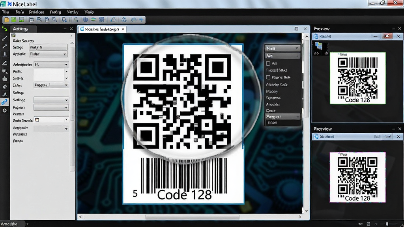Image resolution: width=404 pixels, height=227 pixels.
Task: Open the dropdown showing 'It.' in the left panel
Action: [x=51, y=65]
